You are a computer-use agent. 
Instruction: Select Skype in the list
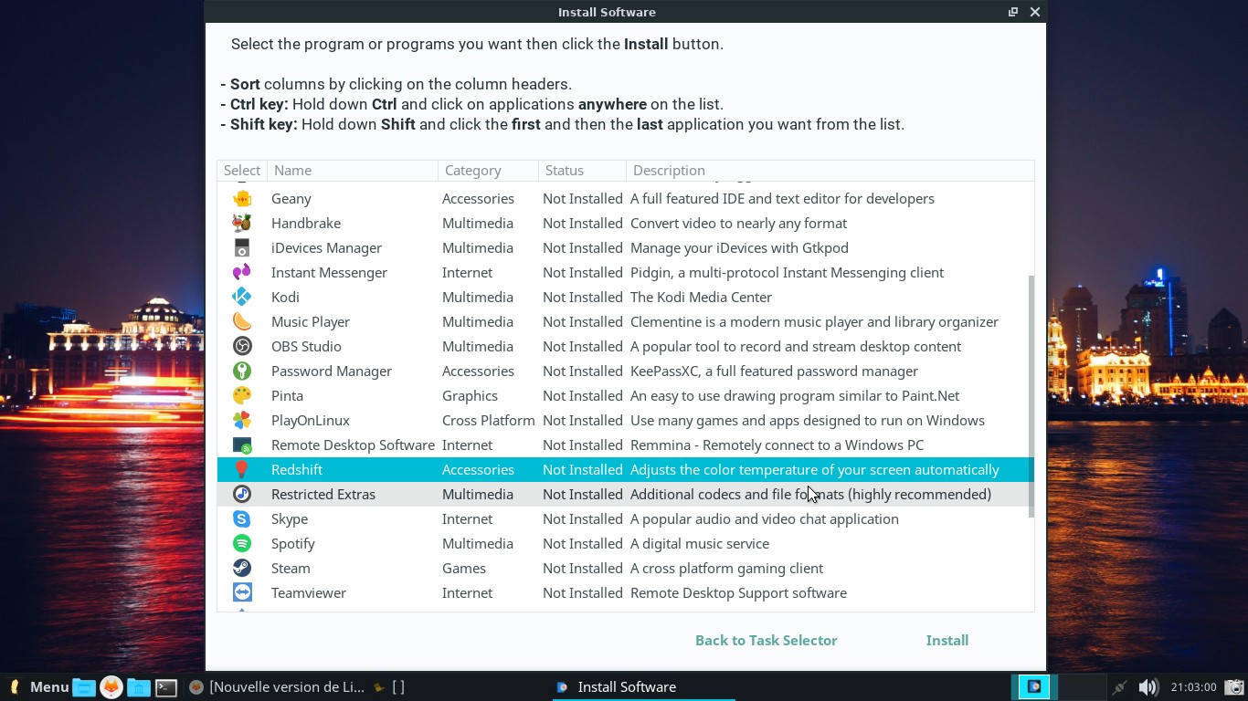(290, 519)
